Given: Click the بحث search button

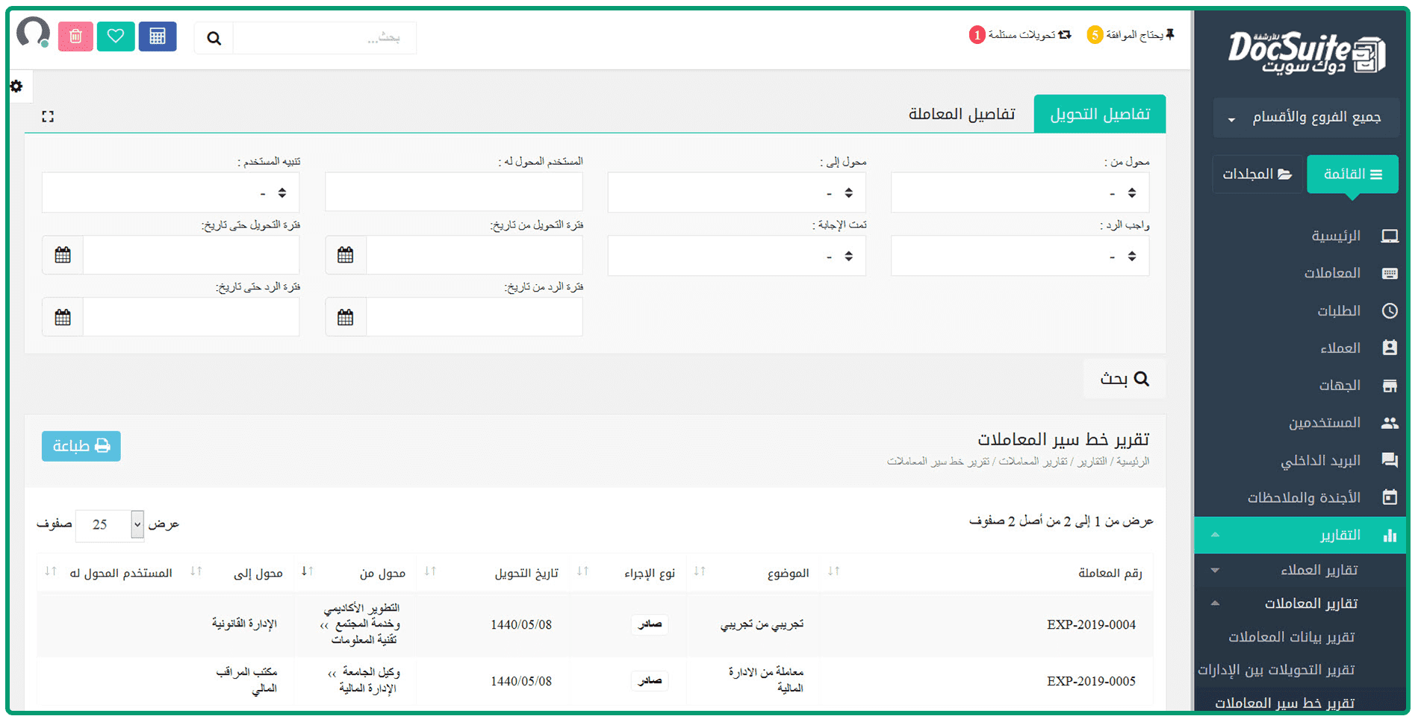Looking at the screenshot, I should pyautogui.click(x=1124, y=379).
